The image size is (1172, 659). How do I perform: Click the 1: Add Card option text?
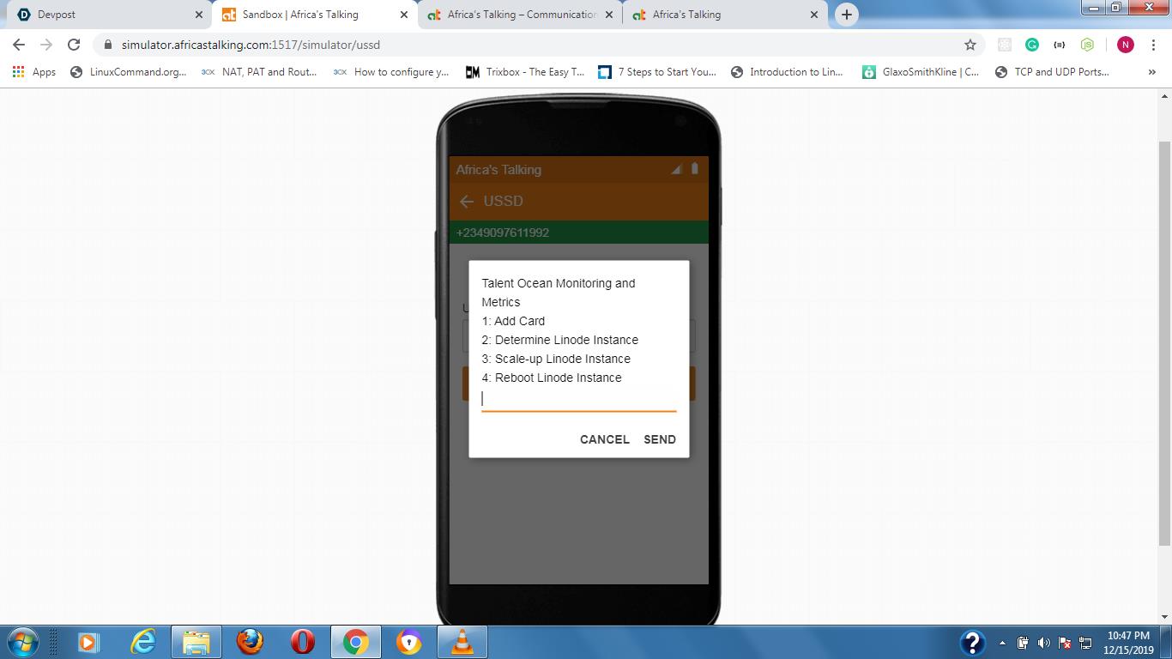coord(513,321)
